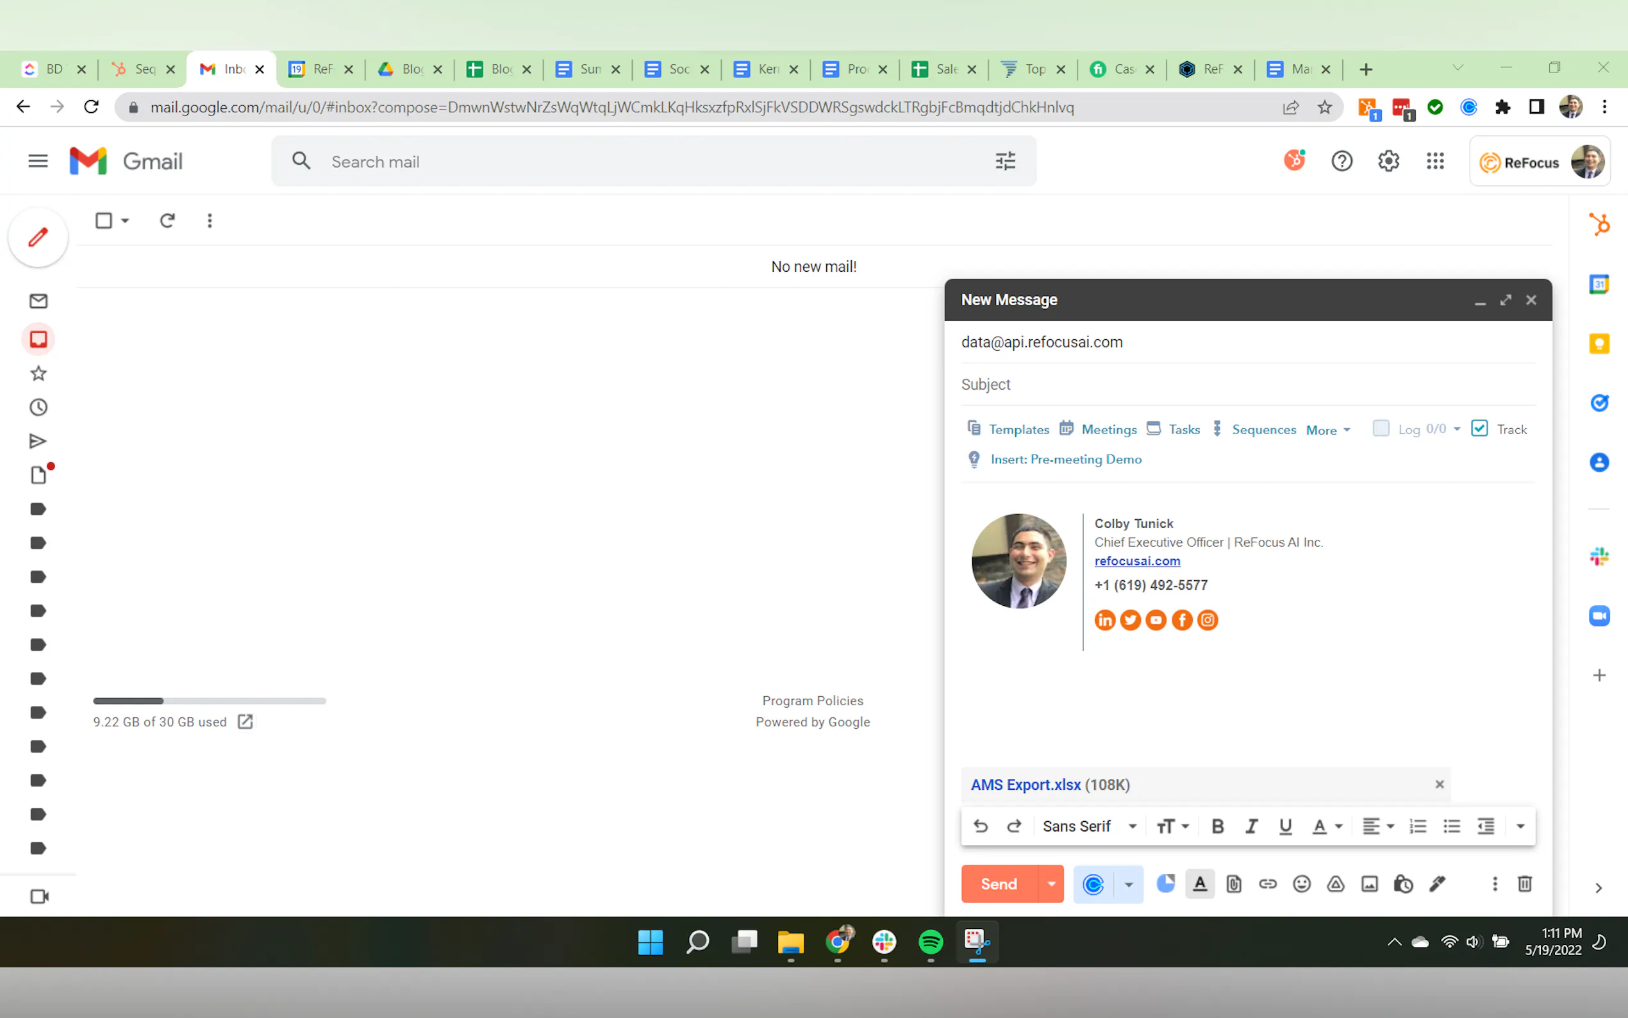The height and width of the screenshot is (1018, 1628).
Task: Click the insert photo icon
Action: [x=1370, y=884]
